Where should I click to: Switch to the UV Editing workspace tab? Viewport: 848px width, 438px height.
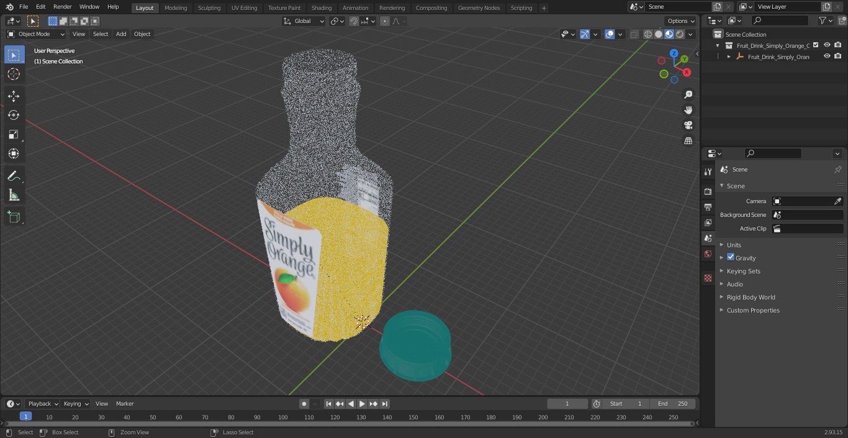(x=244, y=7)
